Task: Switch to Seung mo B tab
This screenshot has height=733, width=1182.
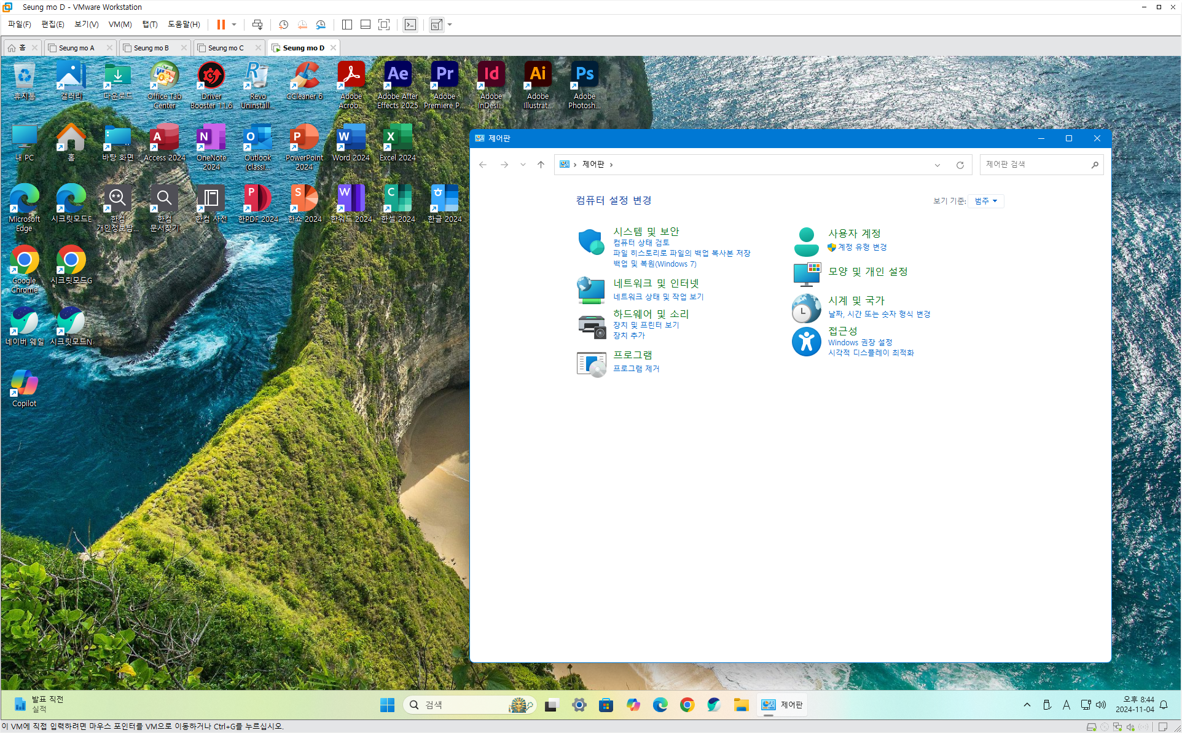Action: tap(151, 48)
